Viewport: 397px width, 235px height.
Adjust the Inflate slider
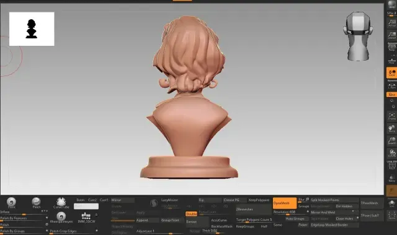point(24,213)
